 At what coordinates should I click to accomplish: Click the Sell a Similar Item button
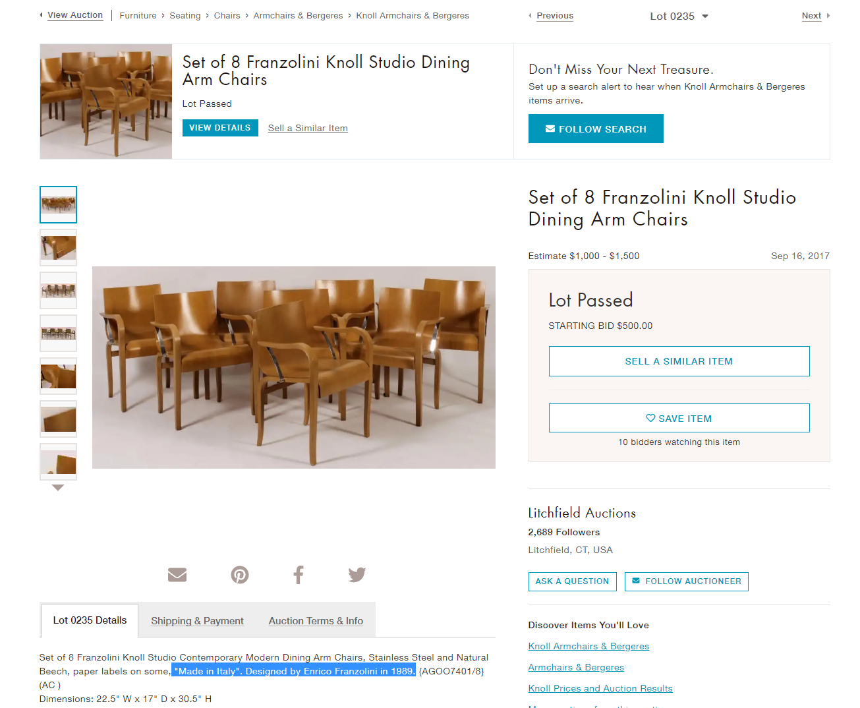pyautogui.click(x=679, y=361)
